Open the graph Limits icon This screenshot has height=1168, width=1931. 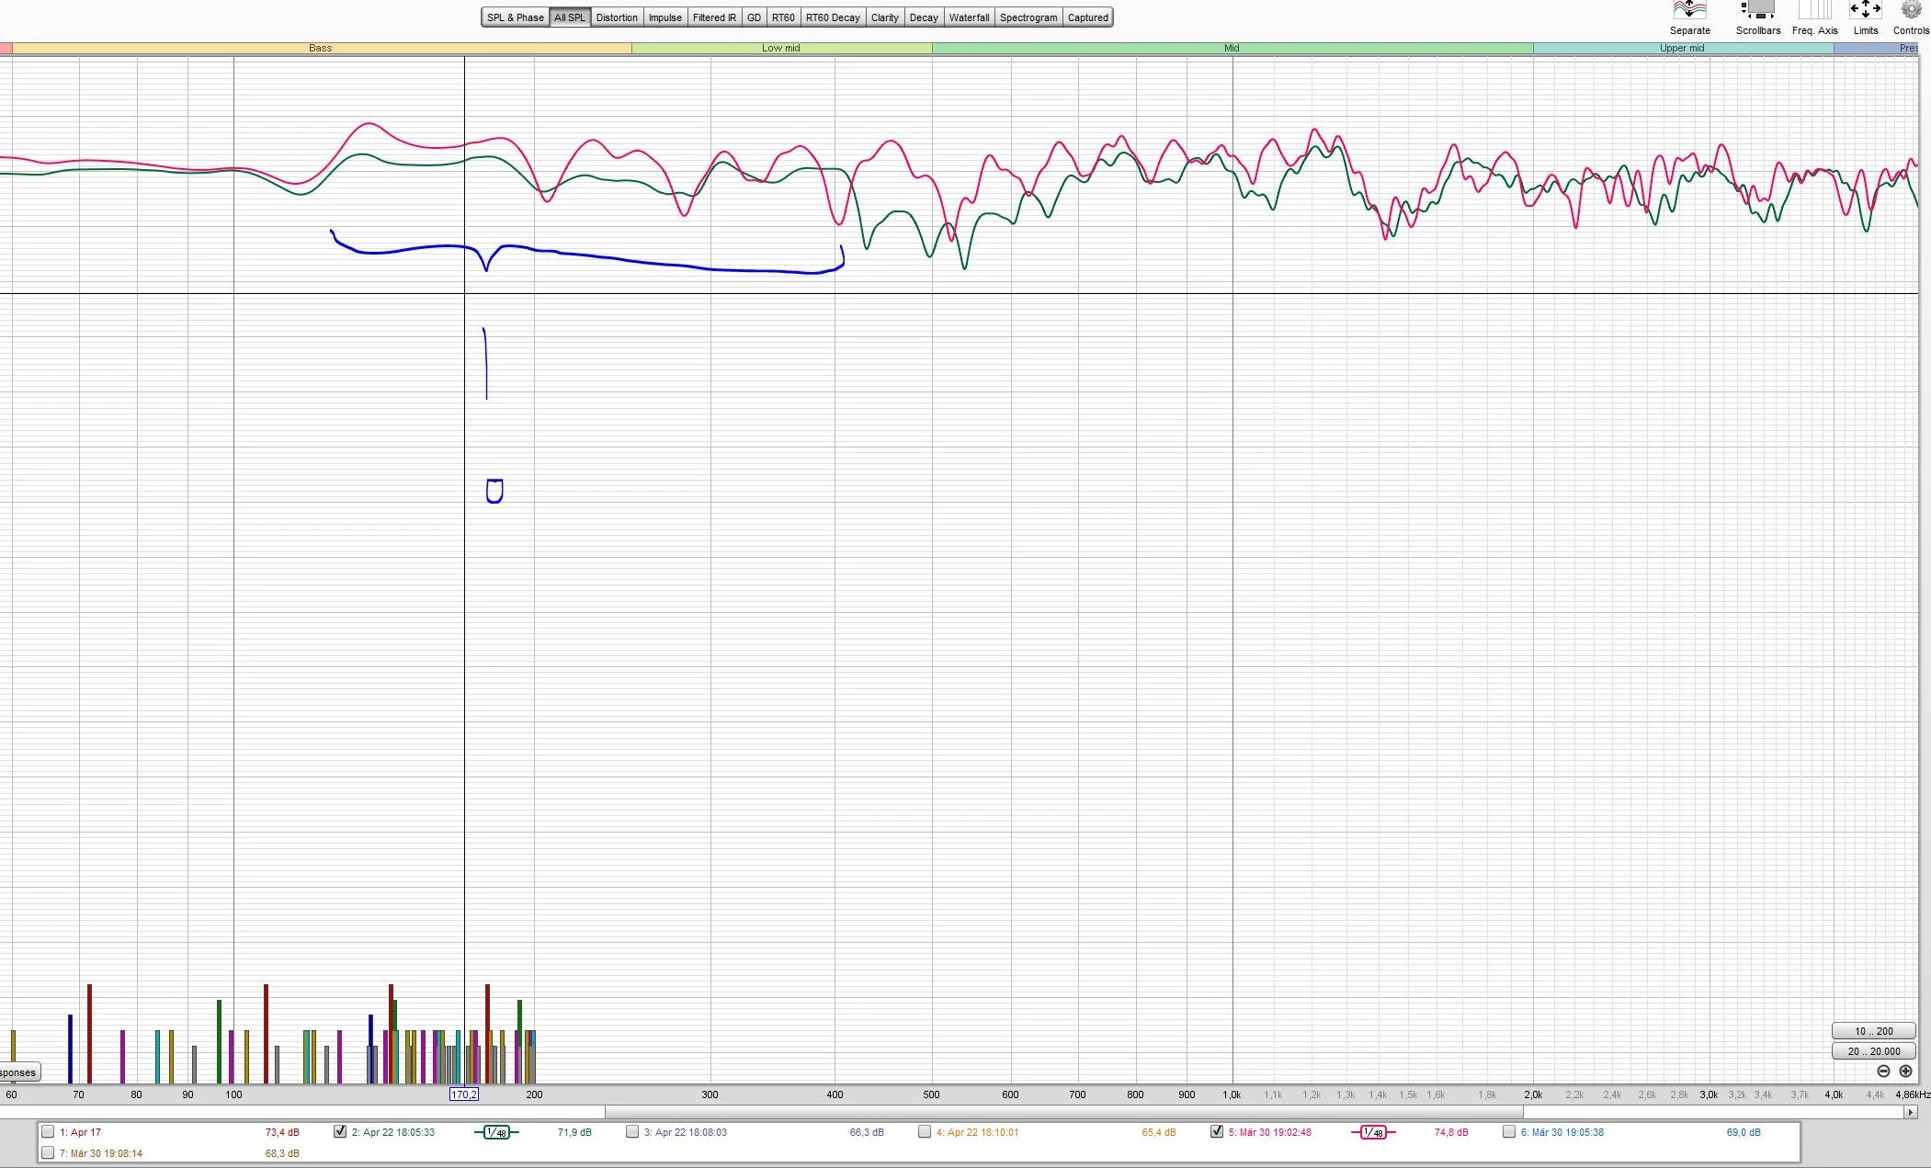(x=1865, y=10)
